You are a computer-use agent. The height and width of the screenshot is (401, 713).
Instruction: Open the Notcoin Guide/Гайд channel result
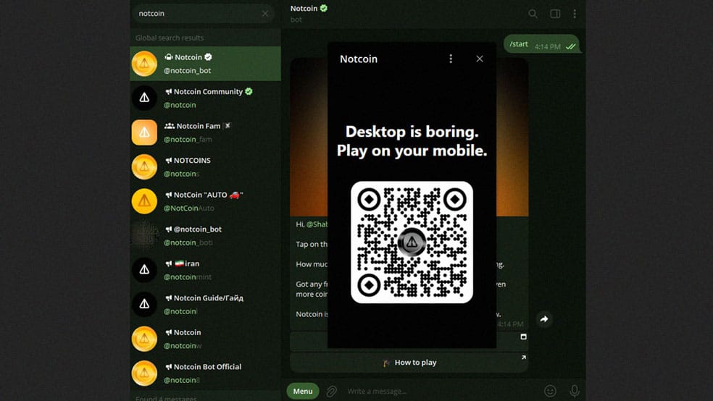[x=205, y=305]
